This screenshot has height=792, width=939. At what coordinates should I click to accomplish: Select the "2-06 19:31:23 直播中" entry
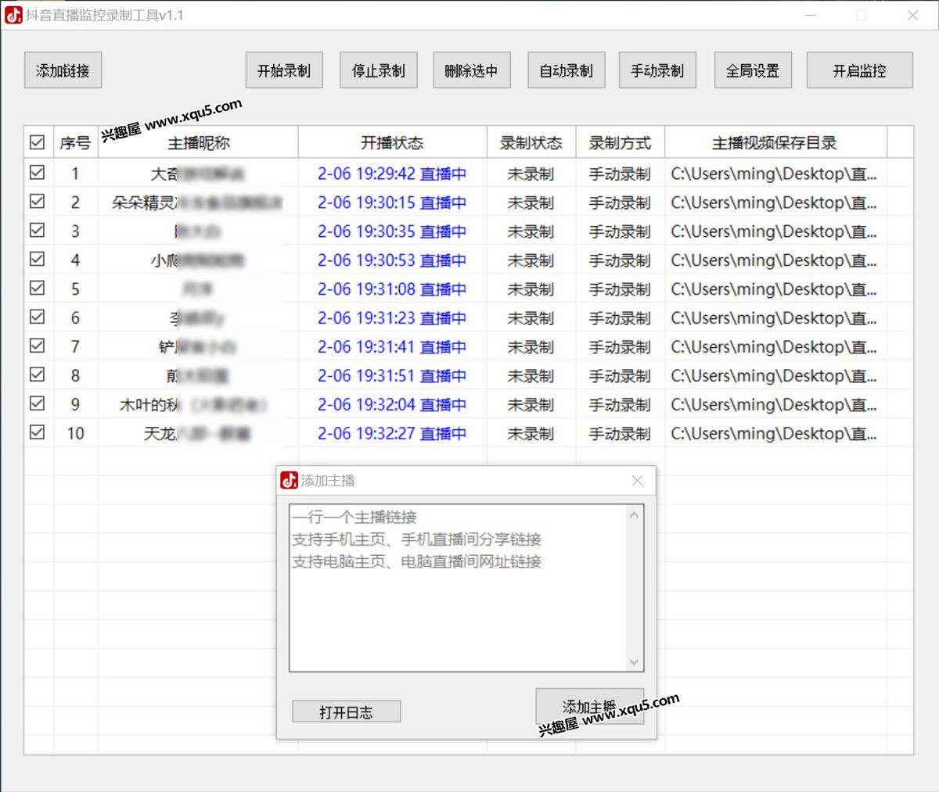392,318
